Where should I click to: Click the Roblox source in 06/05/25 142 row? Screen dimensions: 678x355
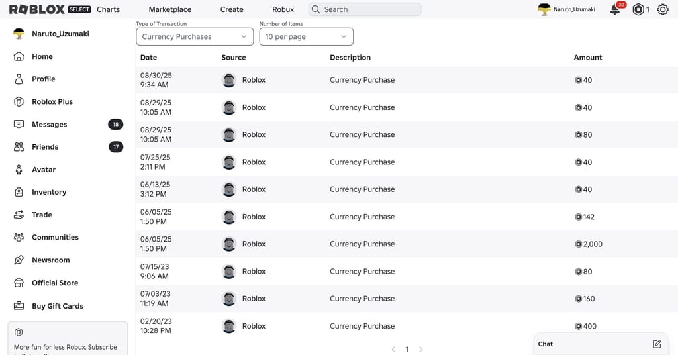click(254, 217)
